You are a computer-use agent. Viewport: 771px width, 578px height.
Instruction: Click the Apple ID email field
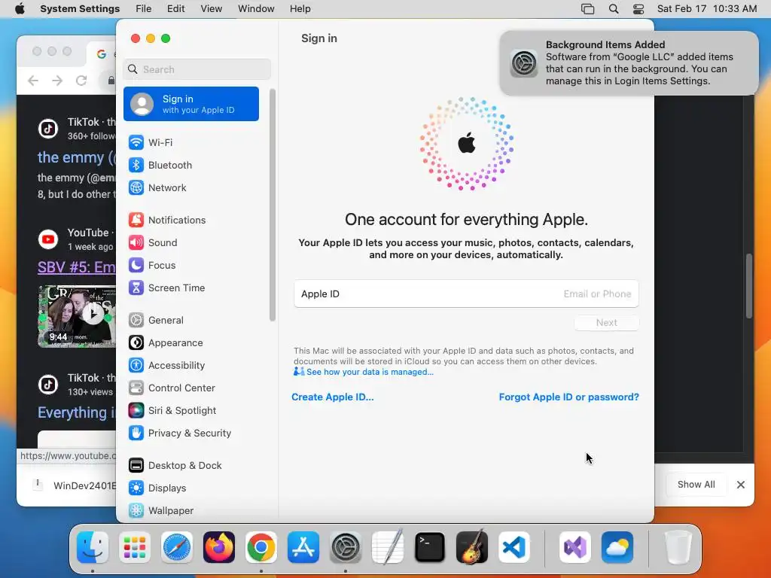coord(466,294)
